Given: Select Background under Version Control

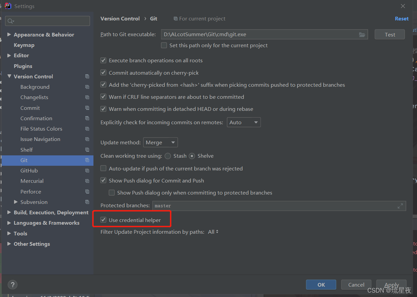Looking at the screenshot, I should point(35,87).
